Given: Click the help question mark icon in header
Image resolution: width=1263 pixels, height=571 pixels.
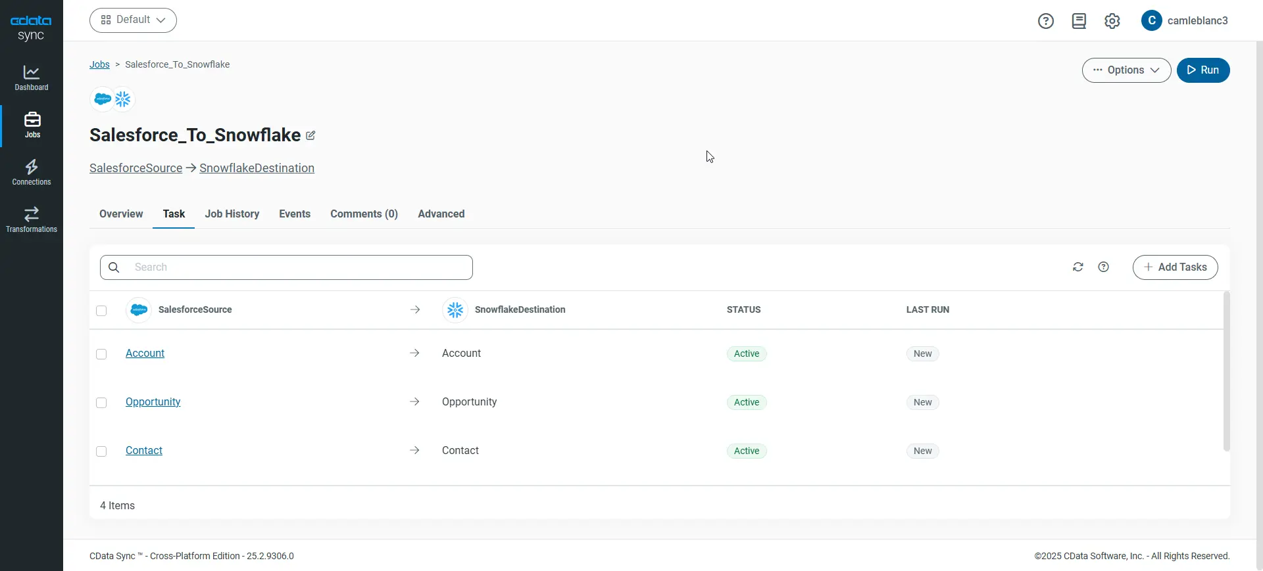Looking at the screenshot, I should coord(1045,21).
